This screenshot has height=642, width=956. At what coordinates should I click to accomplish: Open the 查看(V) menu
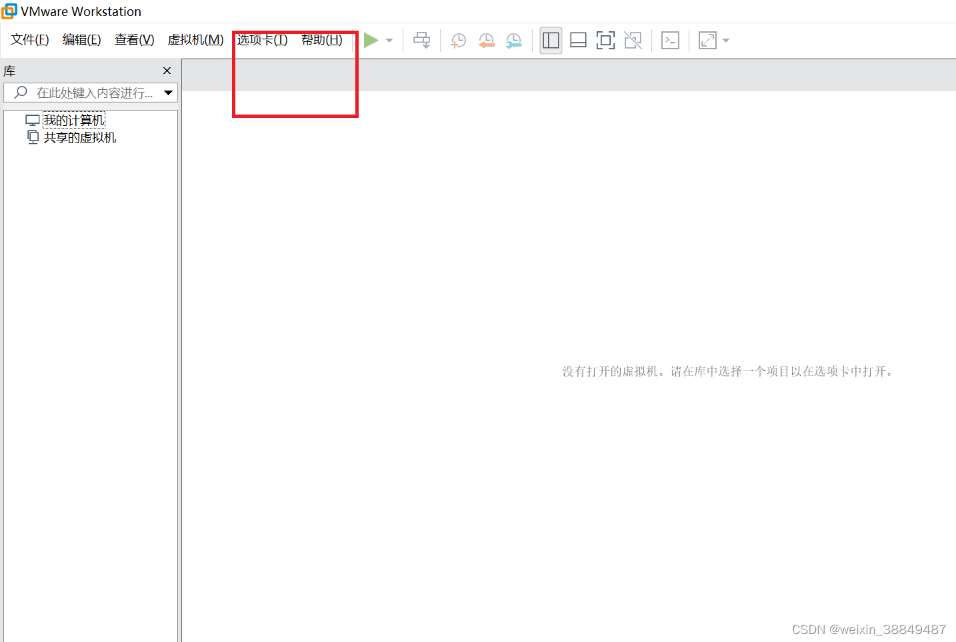coord(134,40)
